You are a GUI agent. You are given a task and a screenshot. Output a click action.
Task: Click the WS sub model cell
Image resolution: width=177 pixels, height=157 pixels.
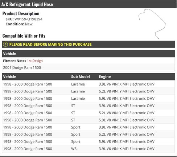point(74,149)
